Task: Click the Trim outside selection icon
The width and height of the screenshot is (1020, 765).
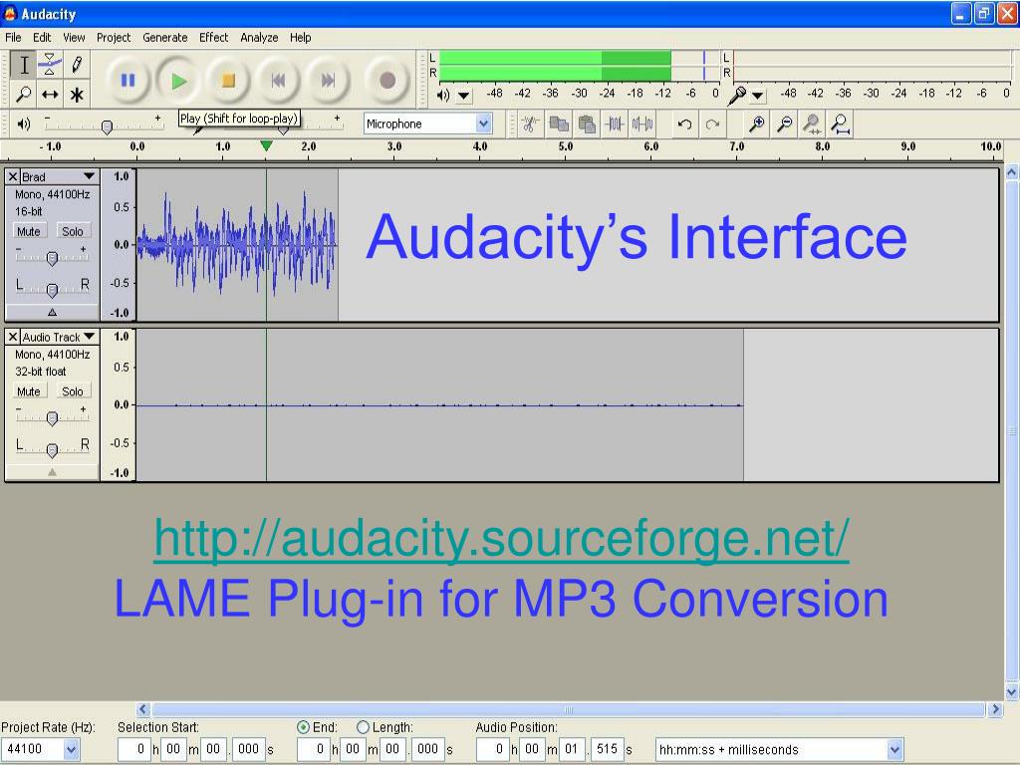Action: pyautogui.click(x=614, y=124)
